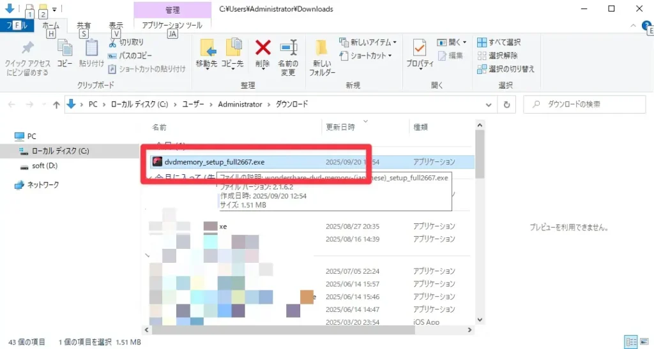The width and height of the screenshot is (654, 349).
Task: Select PC in the navigation pane
Action: pyautogui.click(x=26, y=136)
